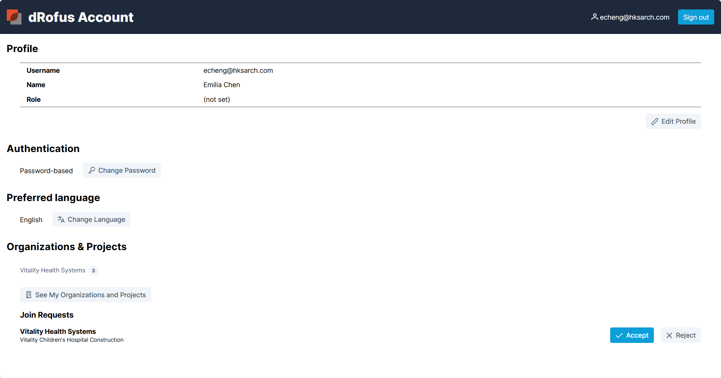Click the echeng@hksarch.com account in header

[630, 17]
